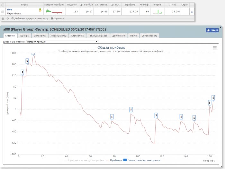Image resolution: width=225 pixels, height=169 pixels.
Task: Check the al88 row checkbox
Action: [3, 12]
